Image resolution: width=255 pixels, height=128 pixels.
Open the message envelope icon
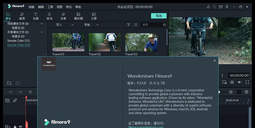[x=221, y=7]
